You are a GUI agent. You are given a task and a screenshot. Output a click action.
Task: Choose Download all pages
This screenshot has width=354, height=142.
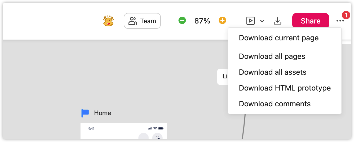tap(272, 56)
